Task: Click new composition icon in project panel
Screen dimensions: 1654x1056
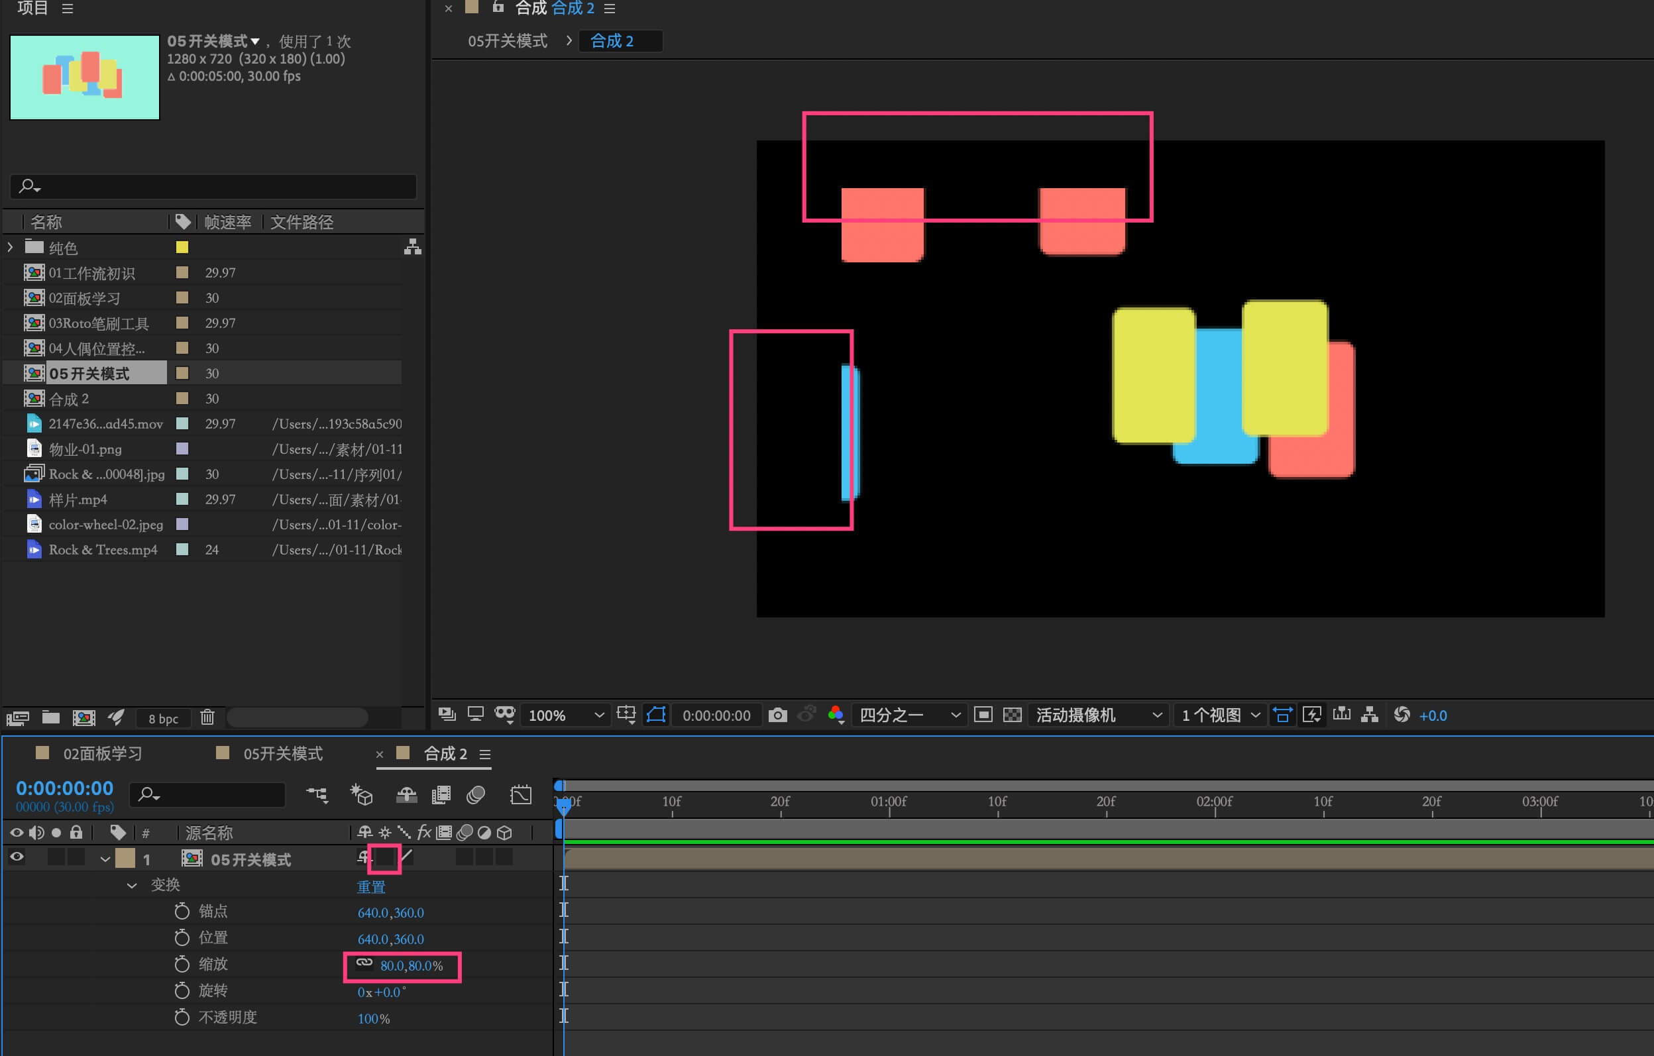Action: pos(83,717)
